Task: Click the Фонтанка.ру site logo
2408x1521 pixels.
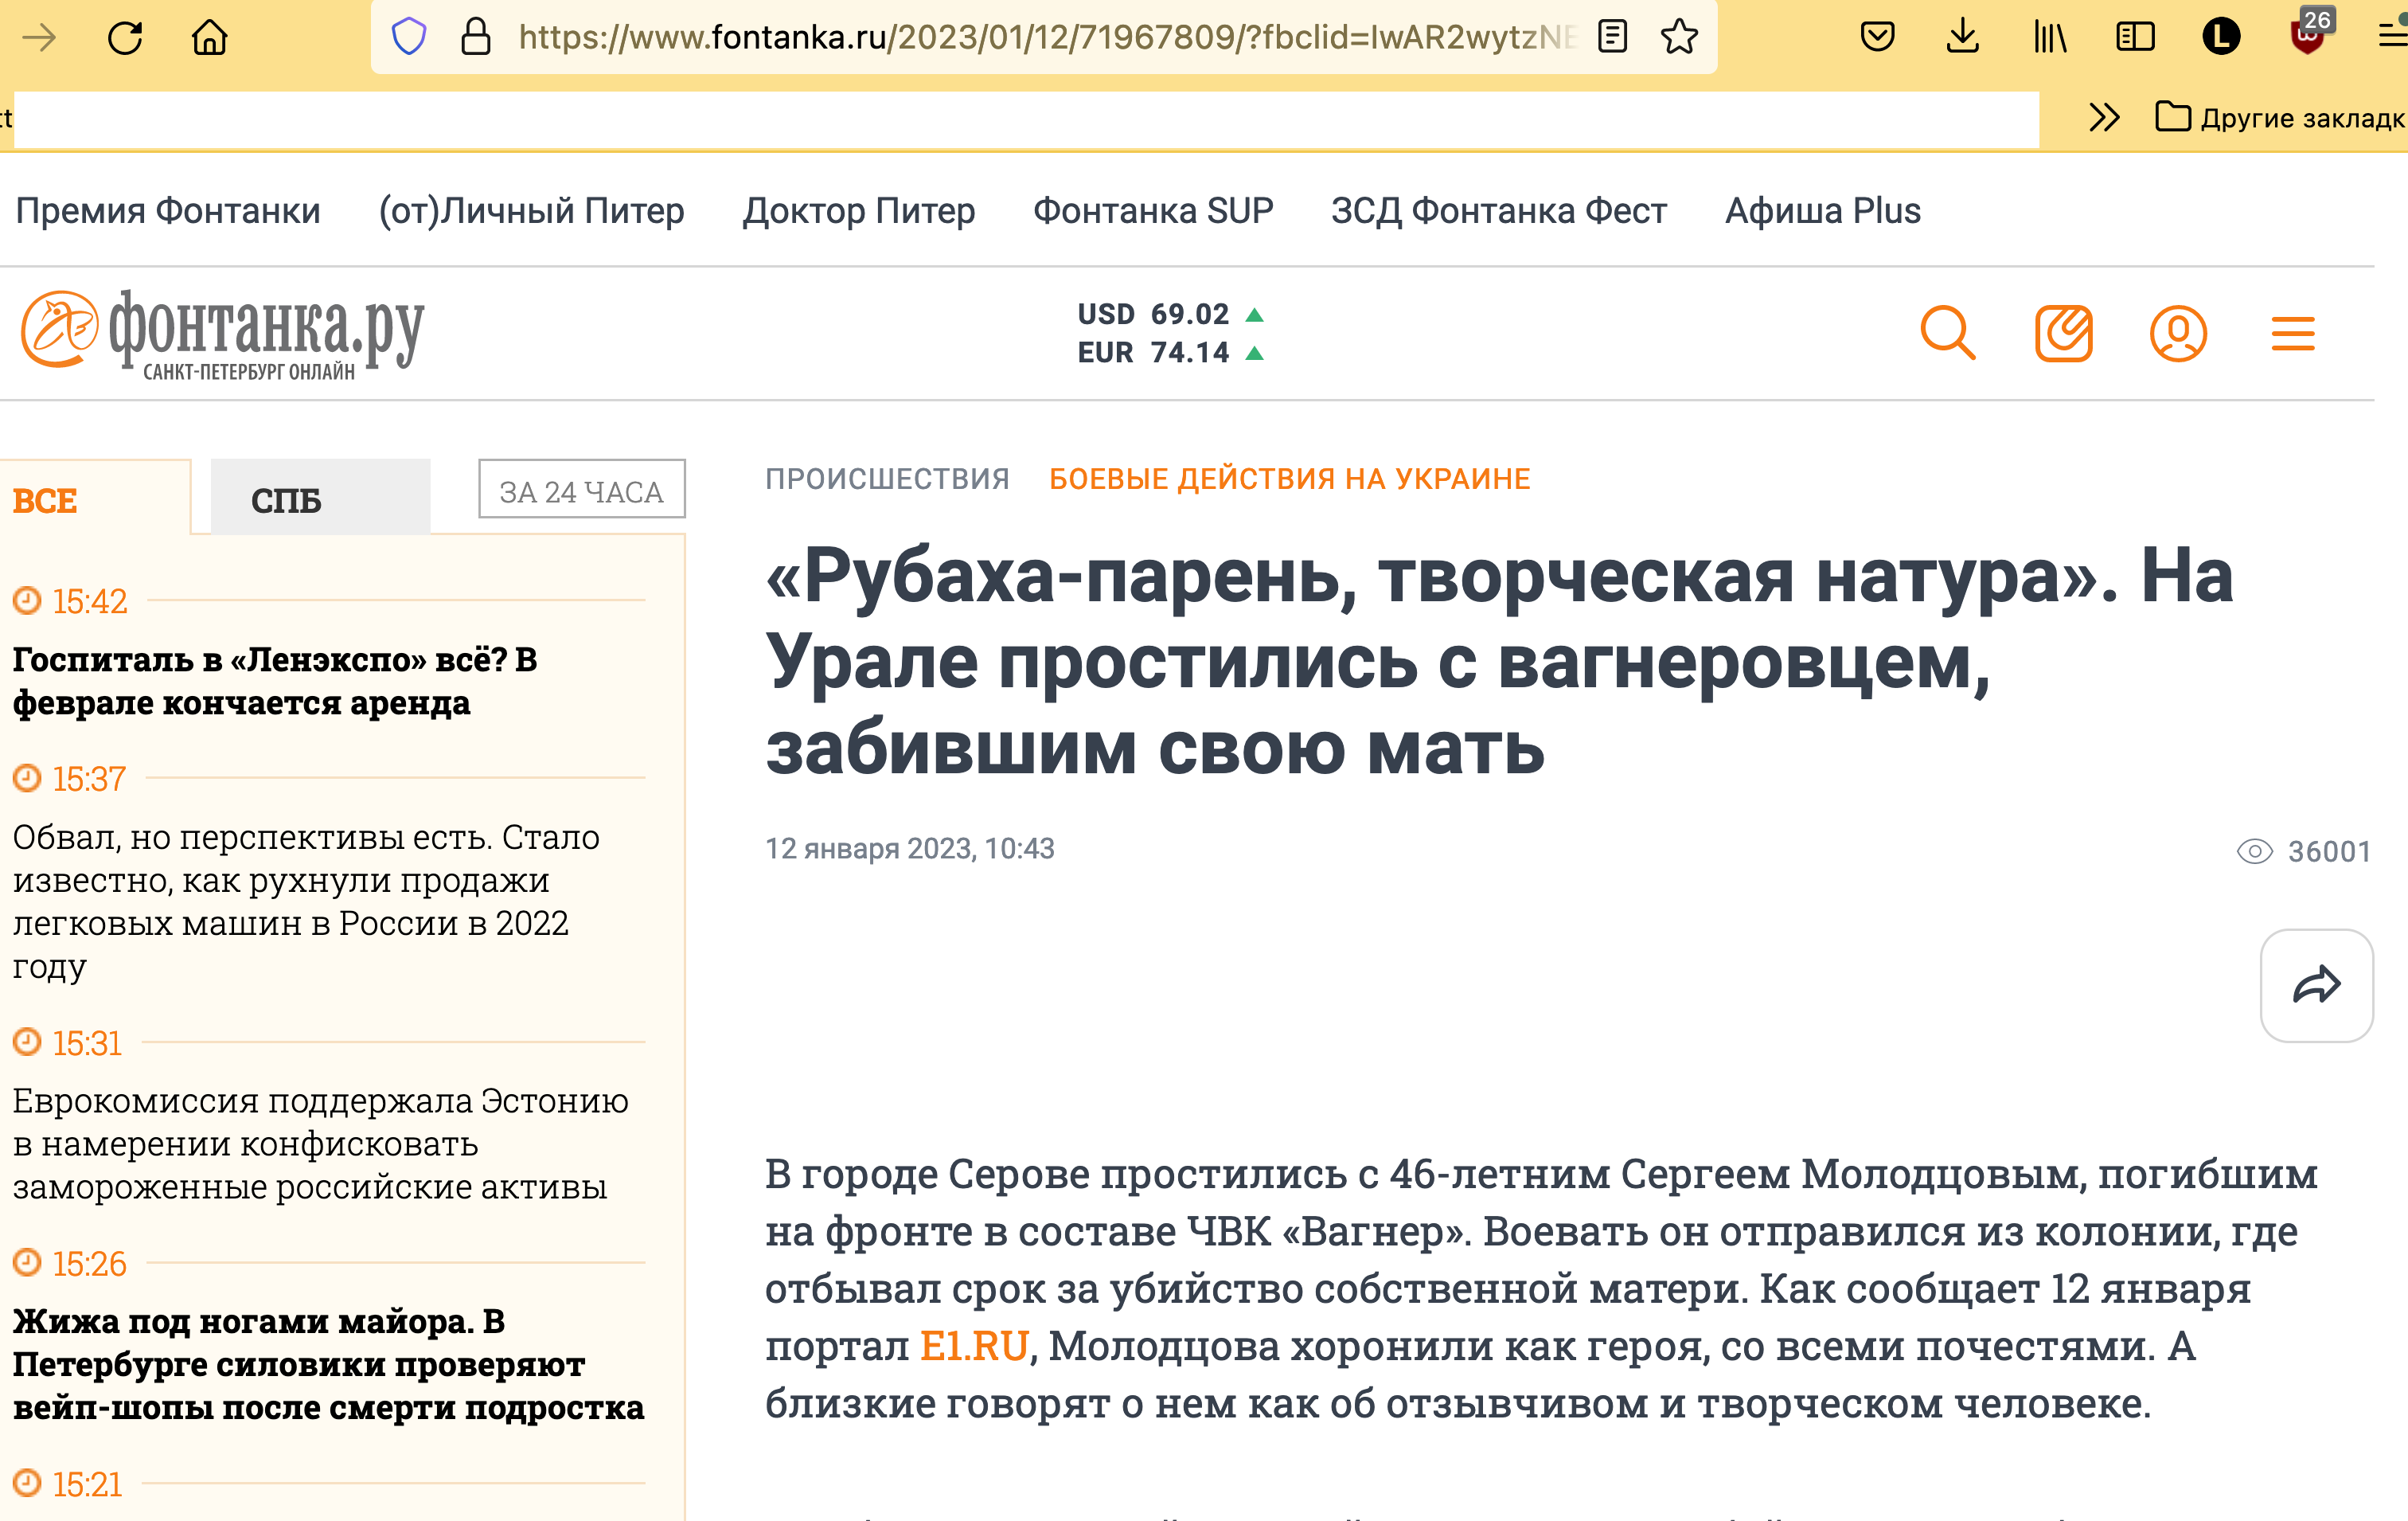Action: [222, 334]
